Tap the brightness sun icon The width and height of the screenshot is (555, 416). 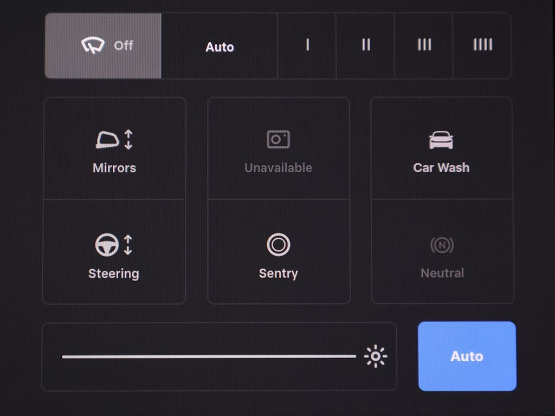(376, 356)
